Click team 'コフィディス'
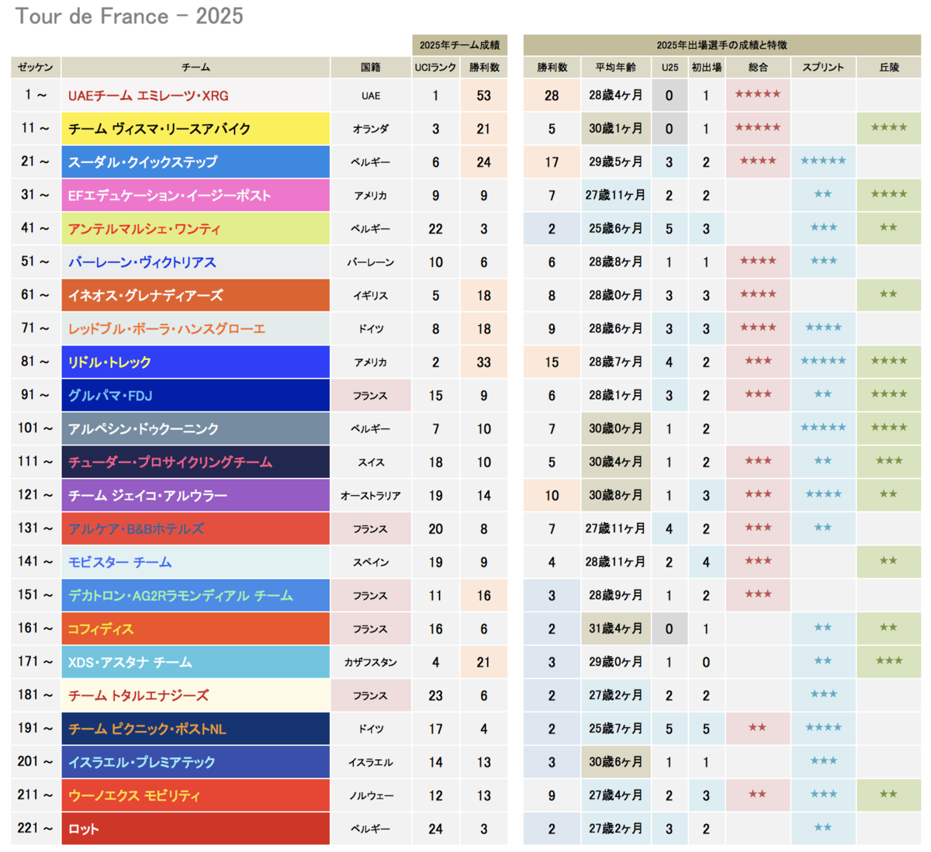Image resolution: width=931 pixels, height=852 pixels. [x=196, y=629]
